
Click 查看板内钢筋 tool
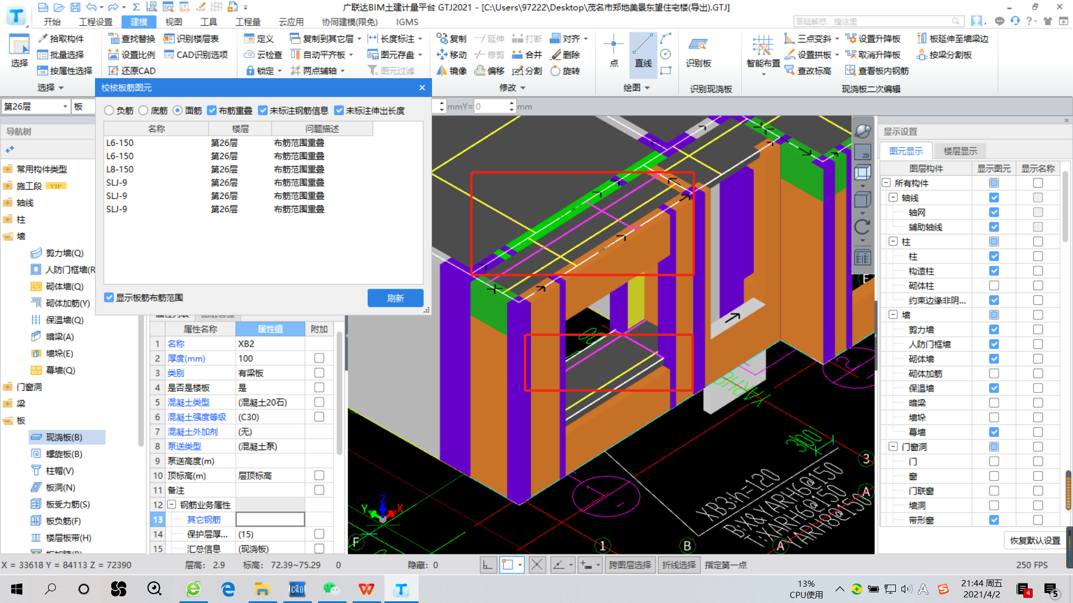click(877, 71)
